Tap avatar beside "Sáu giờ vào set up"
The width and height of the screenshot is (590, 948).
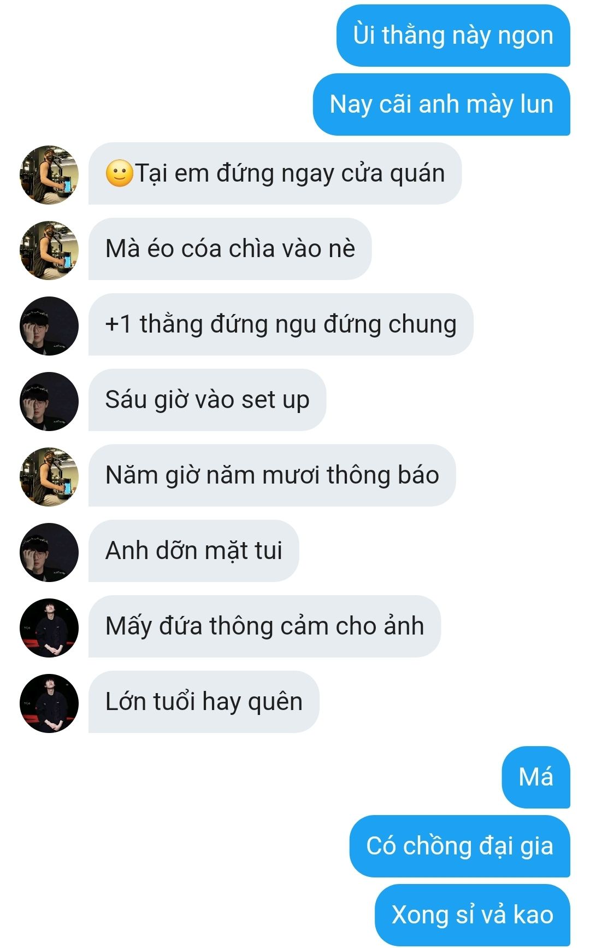pyautogui.click(x=49, y=402)
